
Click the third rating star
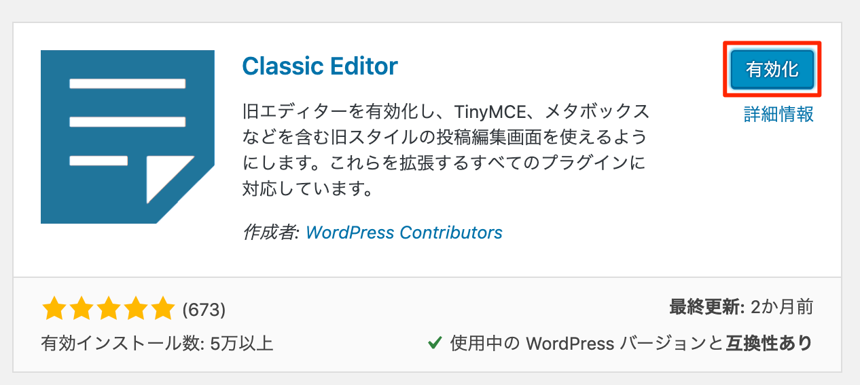pyautogui.click(x=108, y=309)
